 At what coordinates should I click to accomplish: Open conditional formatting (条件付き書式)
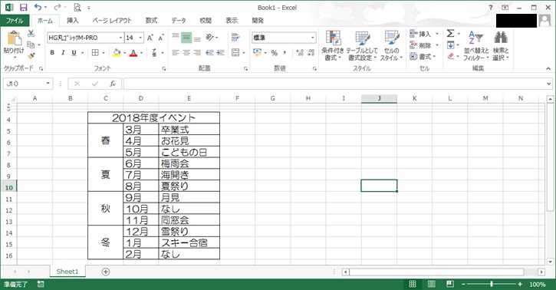coord(333,45)
